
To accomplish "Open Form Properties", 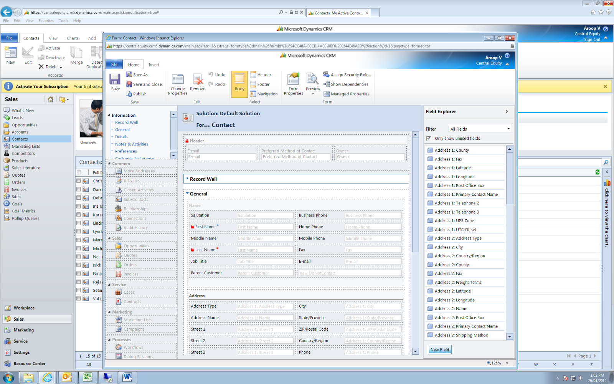I will click(293, 84).
